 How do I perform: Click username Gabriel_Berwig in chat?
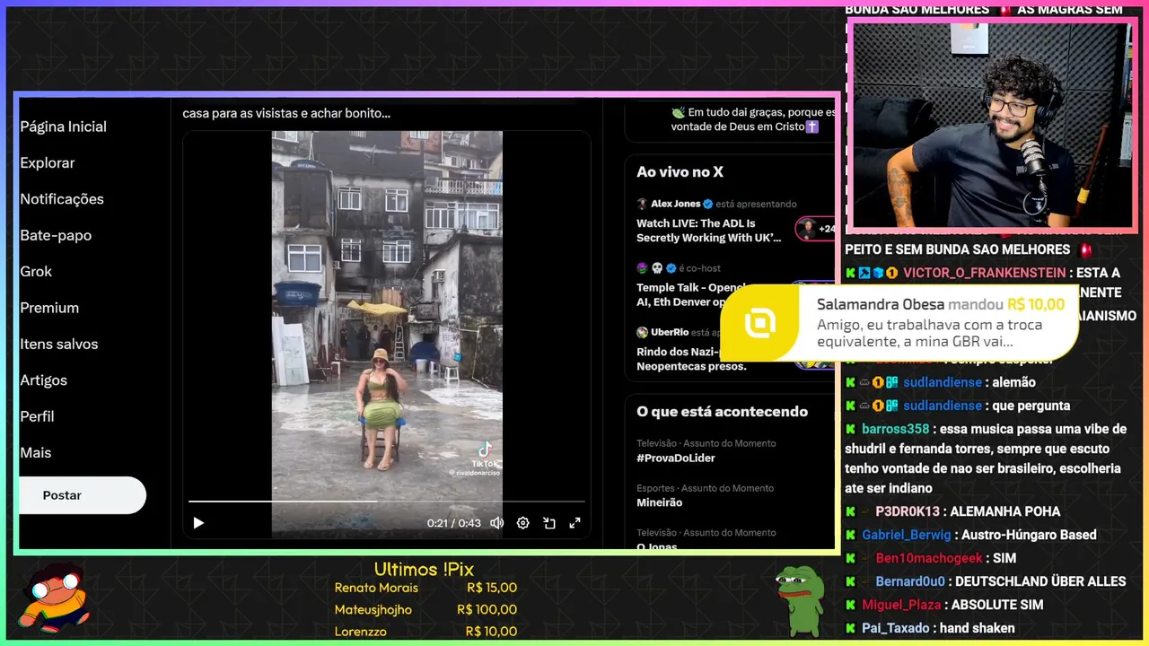click(907, 535)
